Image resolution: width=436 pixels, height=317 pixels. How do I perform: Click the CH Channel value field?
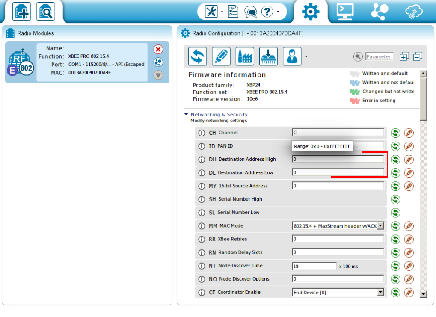338,133
